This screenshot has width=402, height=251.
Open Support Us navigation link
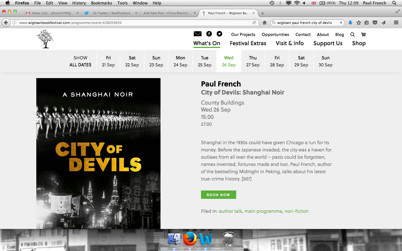[328, 44]
